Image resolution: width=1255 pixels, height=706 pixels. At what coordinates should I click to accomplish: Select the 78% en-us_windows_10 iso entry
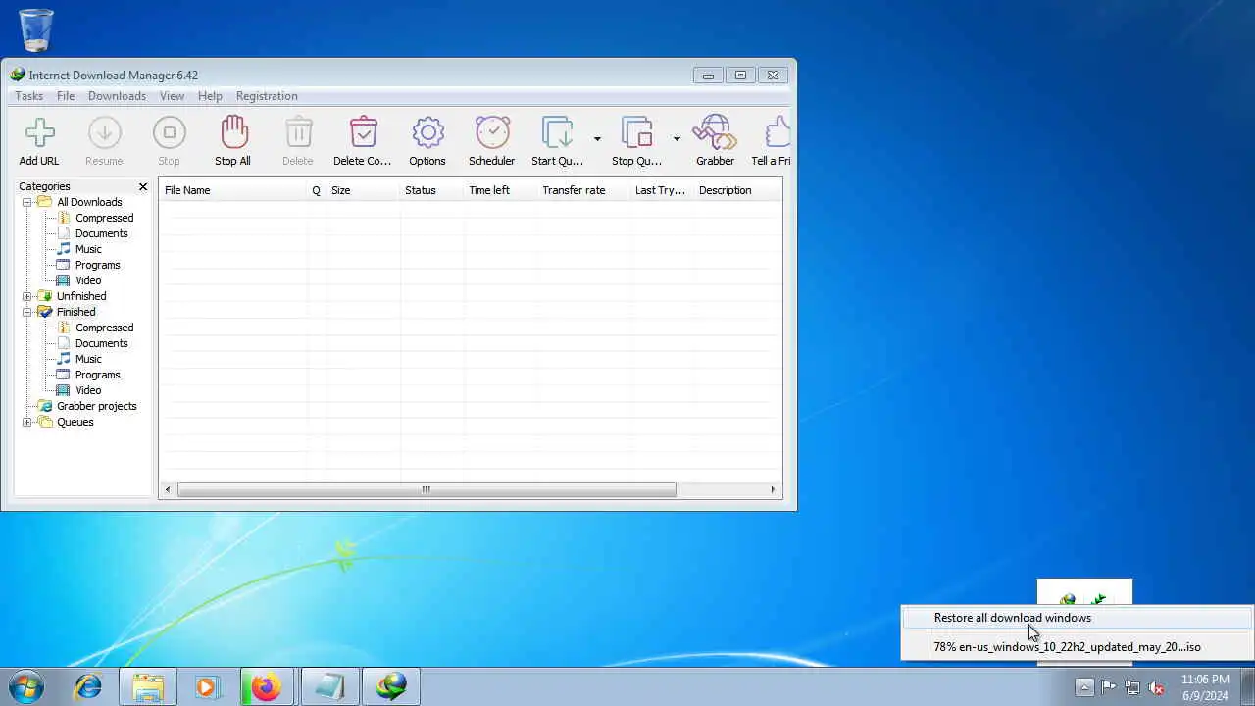click(1077, 647)
